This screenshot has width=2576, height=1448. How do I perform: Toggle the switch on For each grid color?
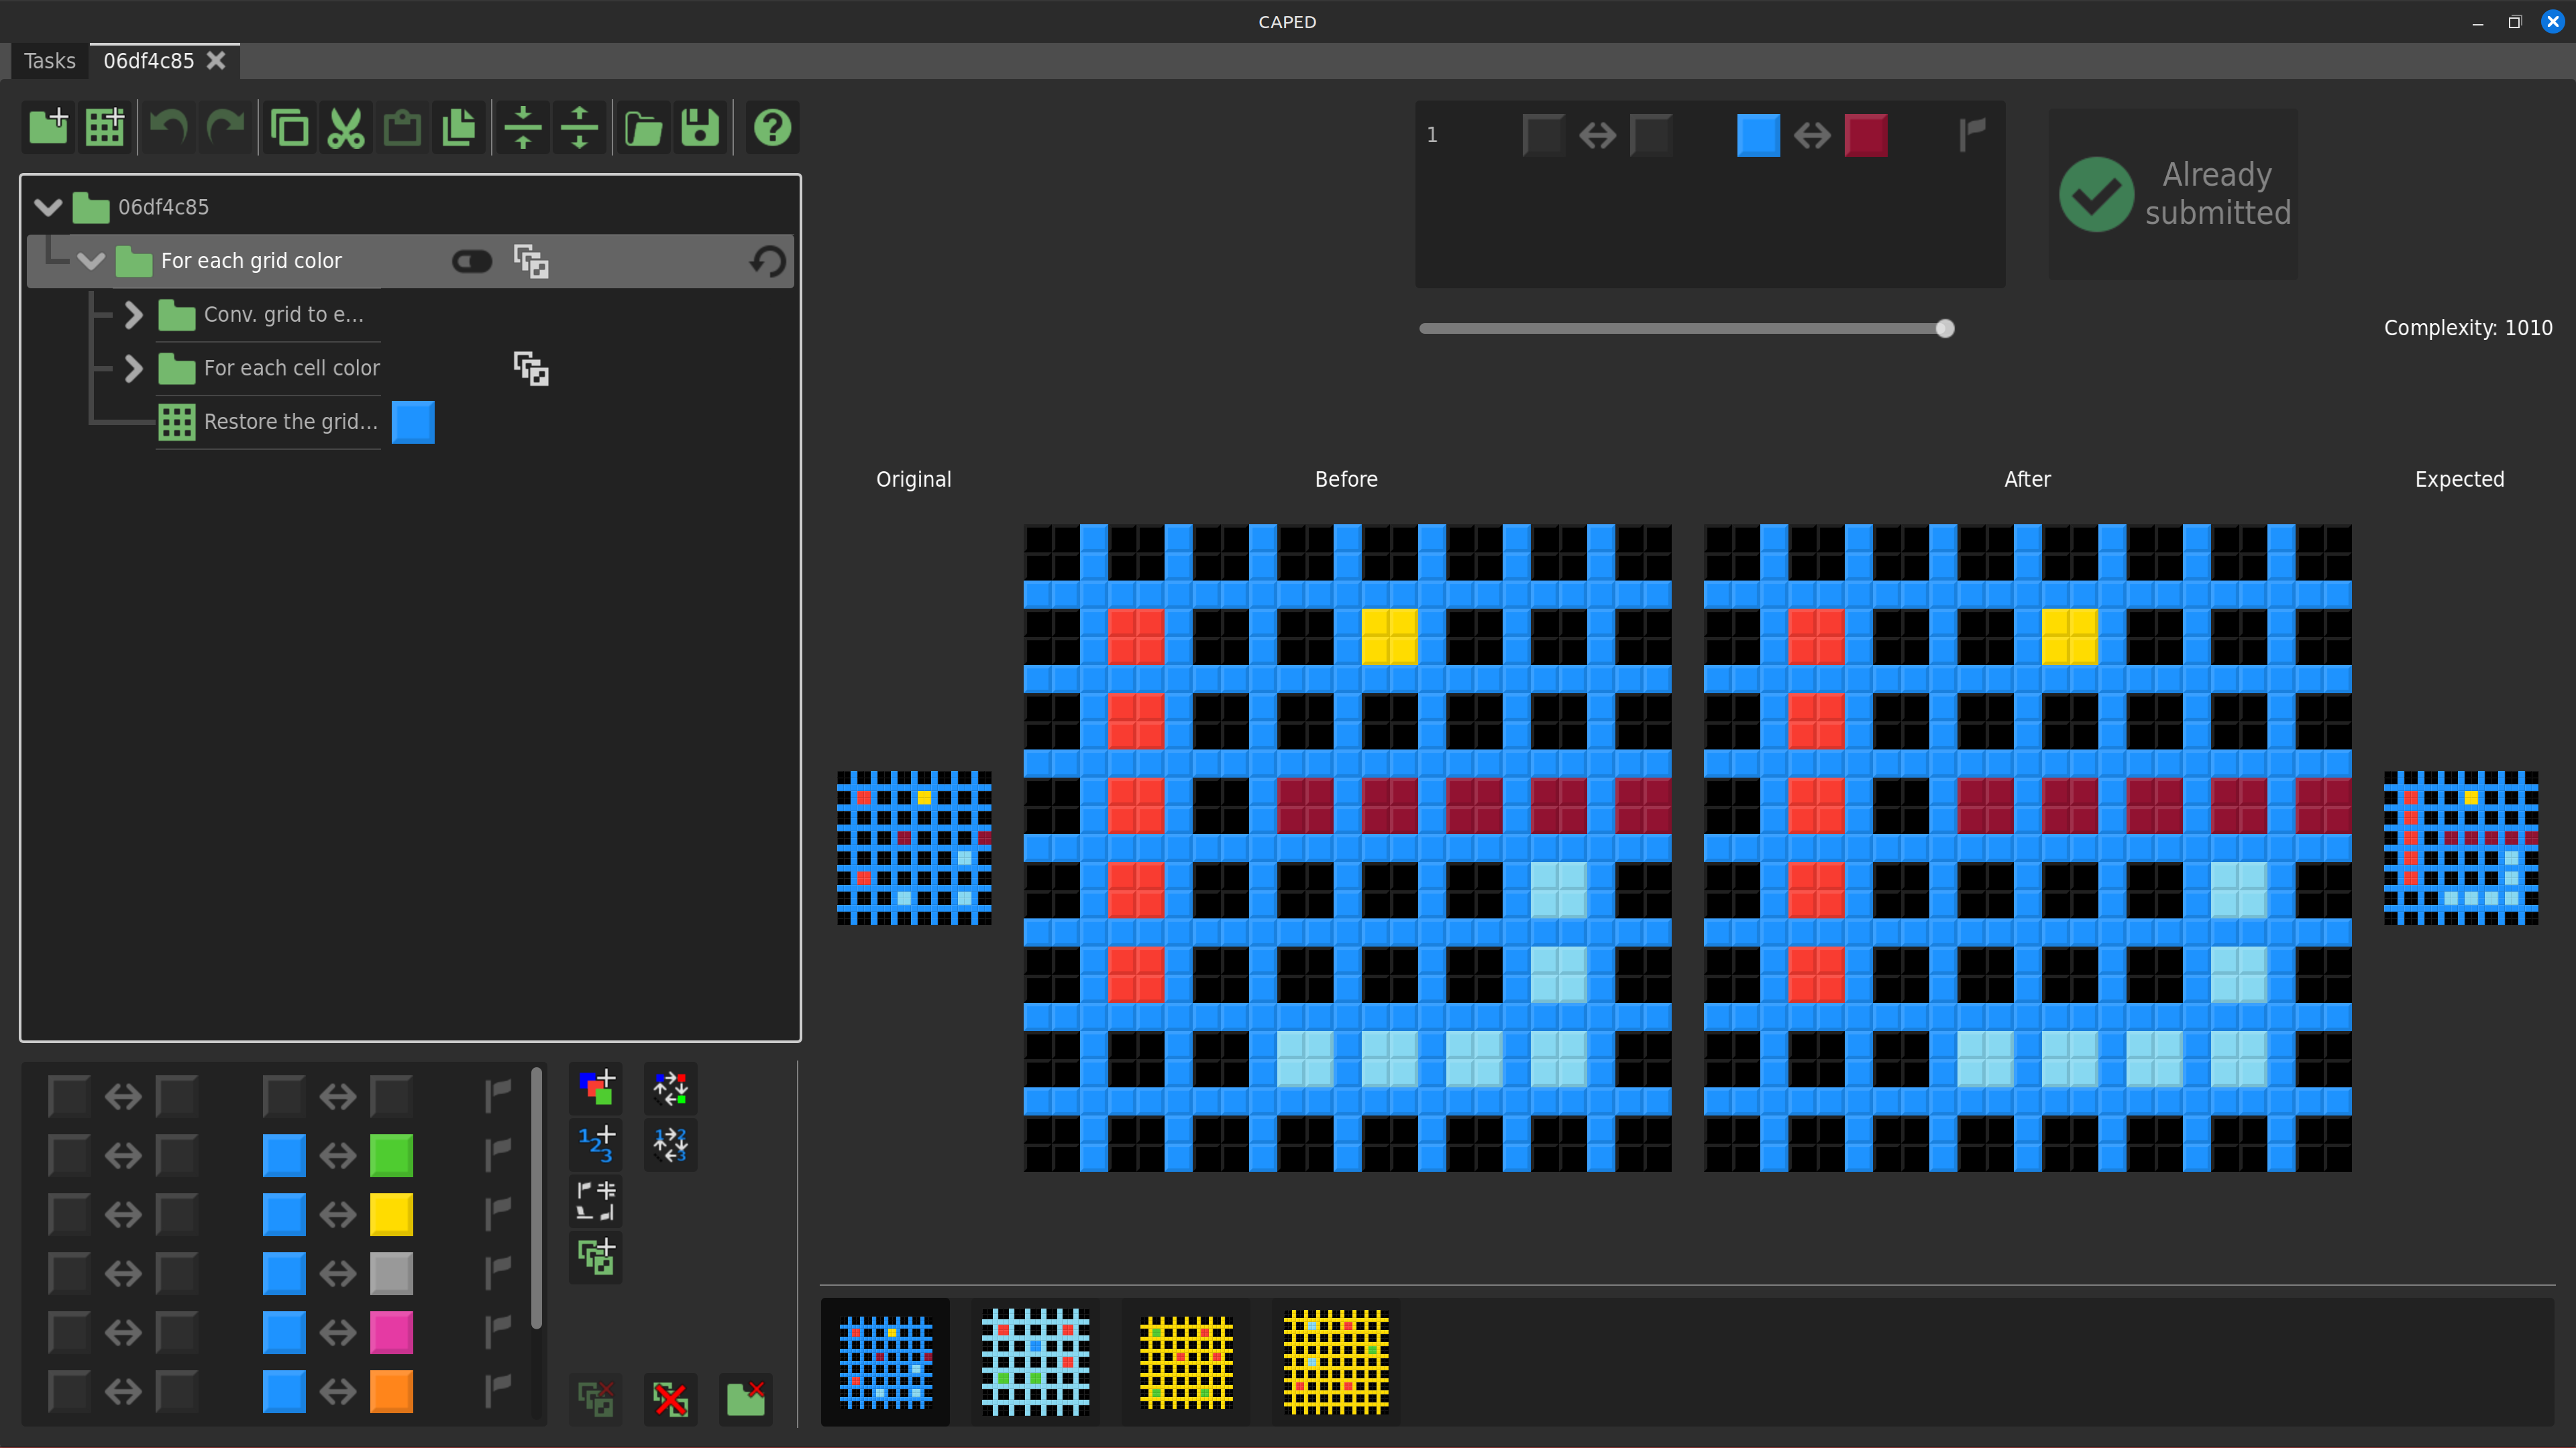[x=472, y=262]
